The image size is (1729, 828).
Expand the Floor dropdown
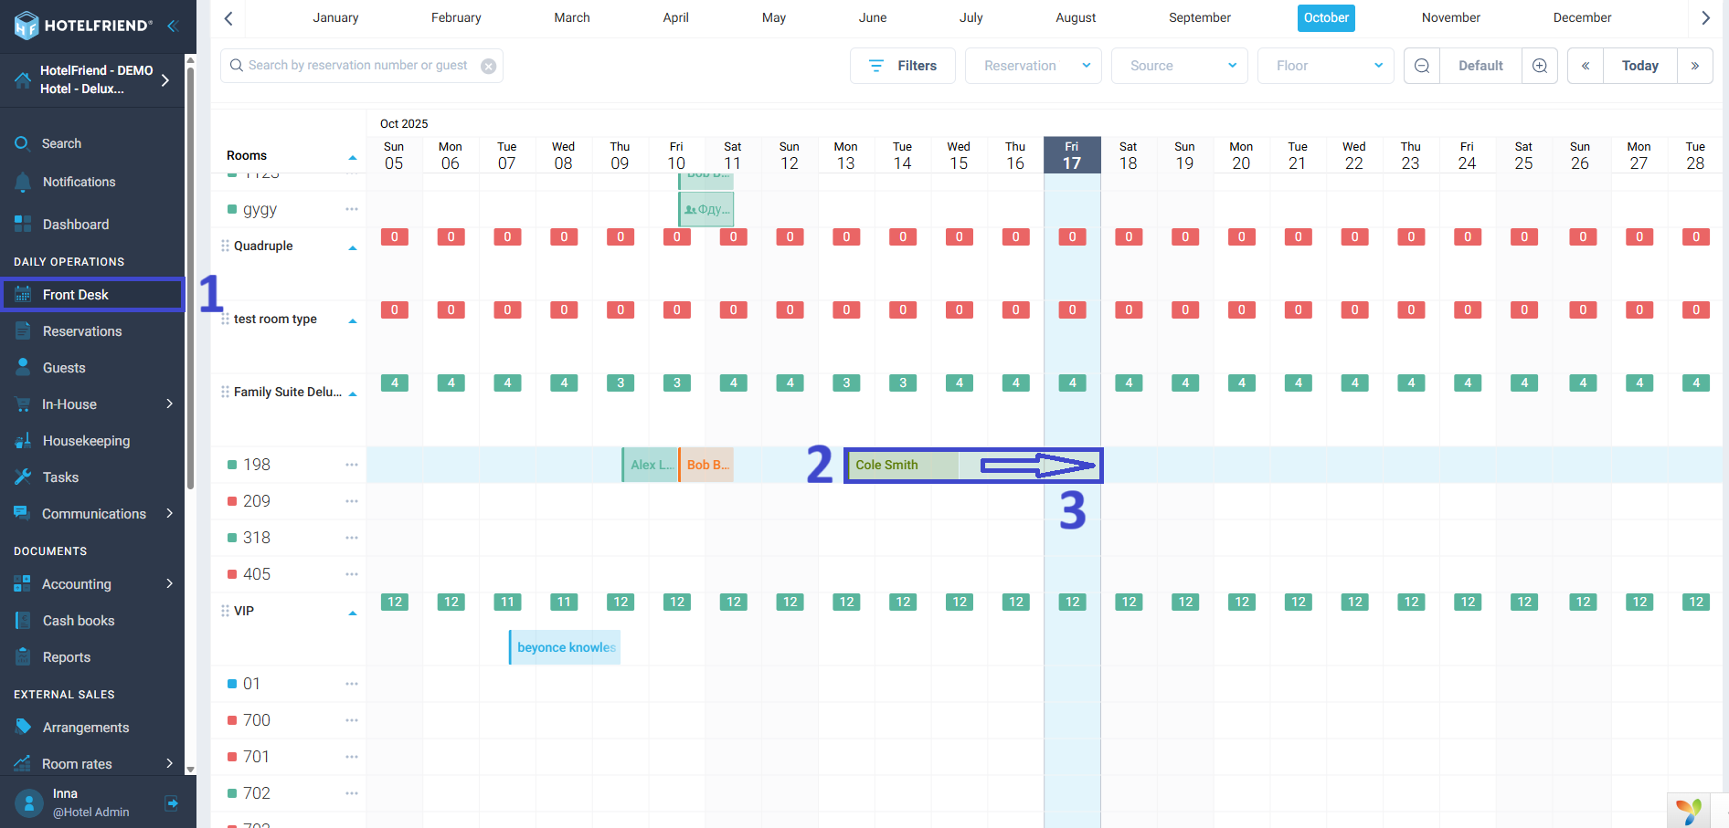(1325, 66)
